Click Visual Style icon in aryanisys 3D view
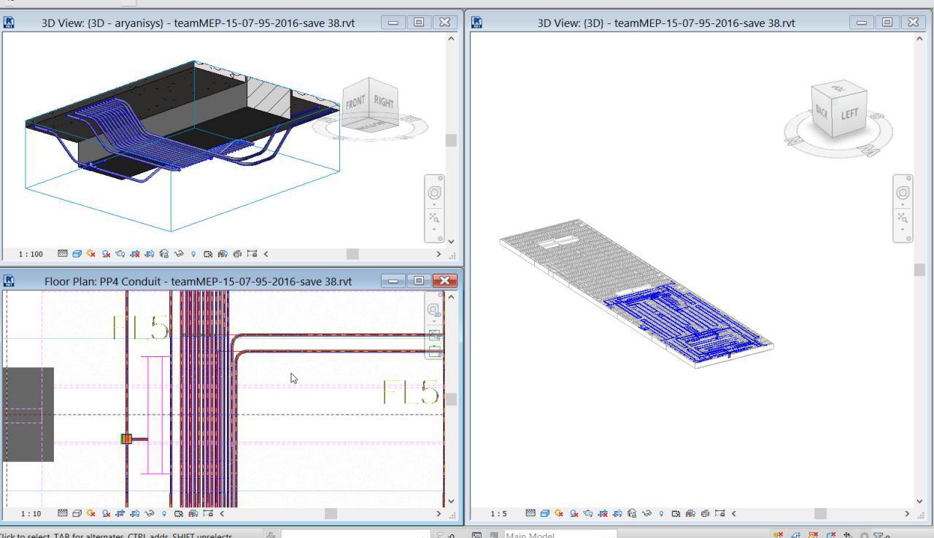The image size is (934, 538). click(77, 254)
